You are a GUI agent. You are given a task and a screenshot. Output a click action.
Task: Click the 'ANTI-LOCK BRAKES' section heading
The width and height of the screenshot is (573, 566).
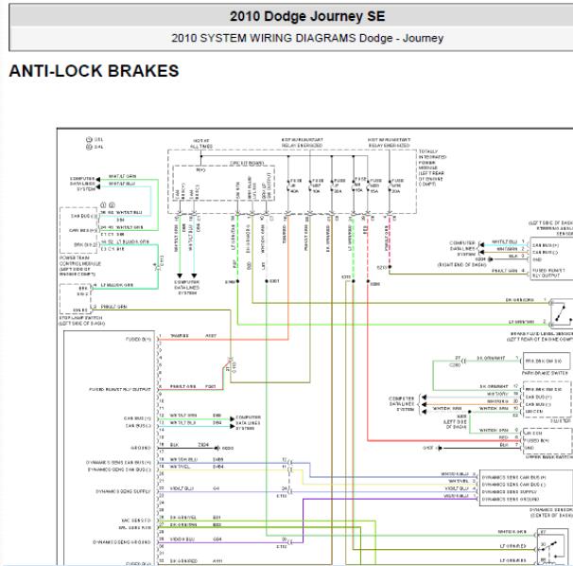[x=94, y=71]
